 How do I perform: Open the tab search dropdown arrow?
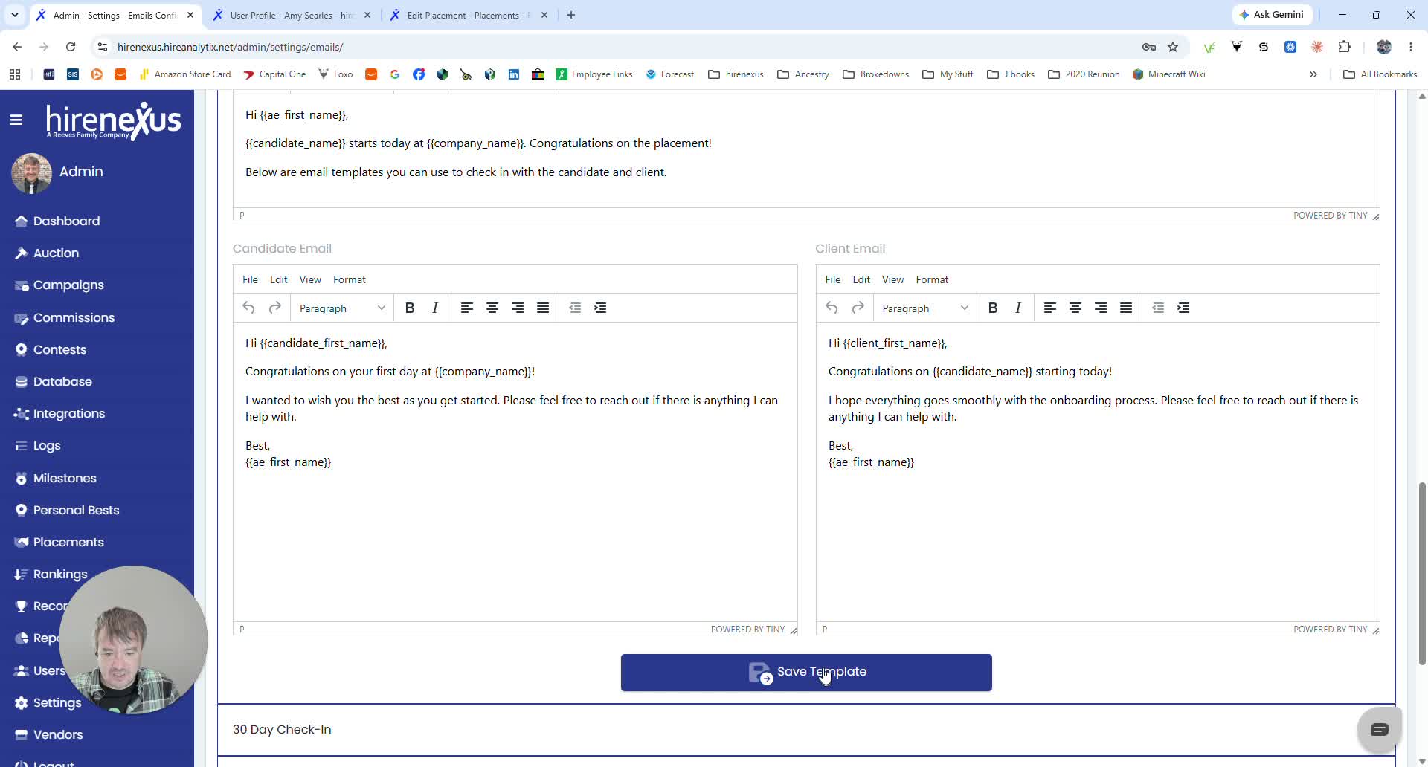coord(15,15)
